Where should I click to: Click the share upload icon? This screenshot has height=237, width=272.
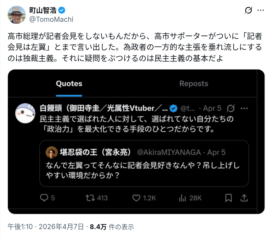click(244, 198)
